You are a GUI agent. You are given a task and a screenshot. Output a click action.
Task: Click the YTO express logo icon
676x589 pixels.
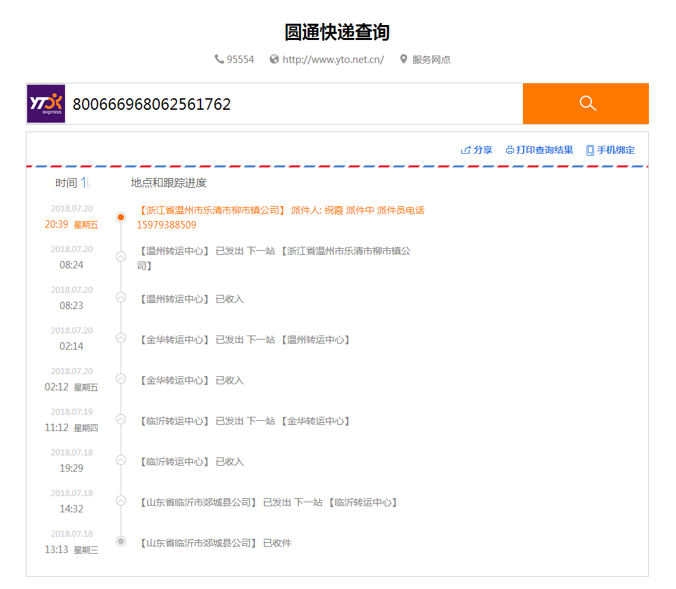coord(46,104)
